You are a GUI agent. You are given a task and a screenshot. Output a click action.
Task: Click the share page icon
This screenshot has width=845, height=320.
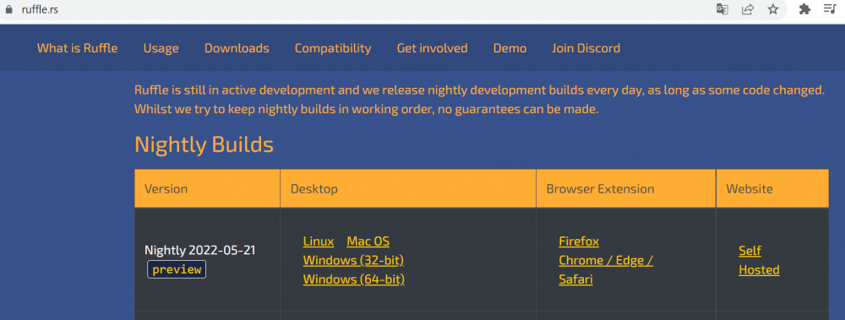coord(748,9)
